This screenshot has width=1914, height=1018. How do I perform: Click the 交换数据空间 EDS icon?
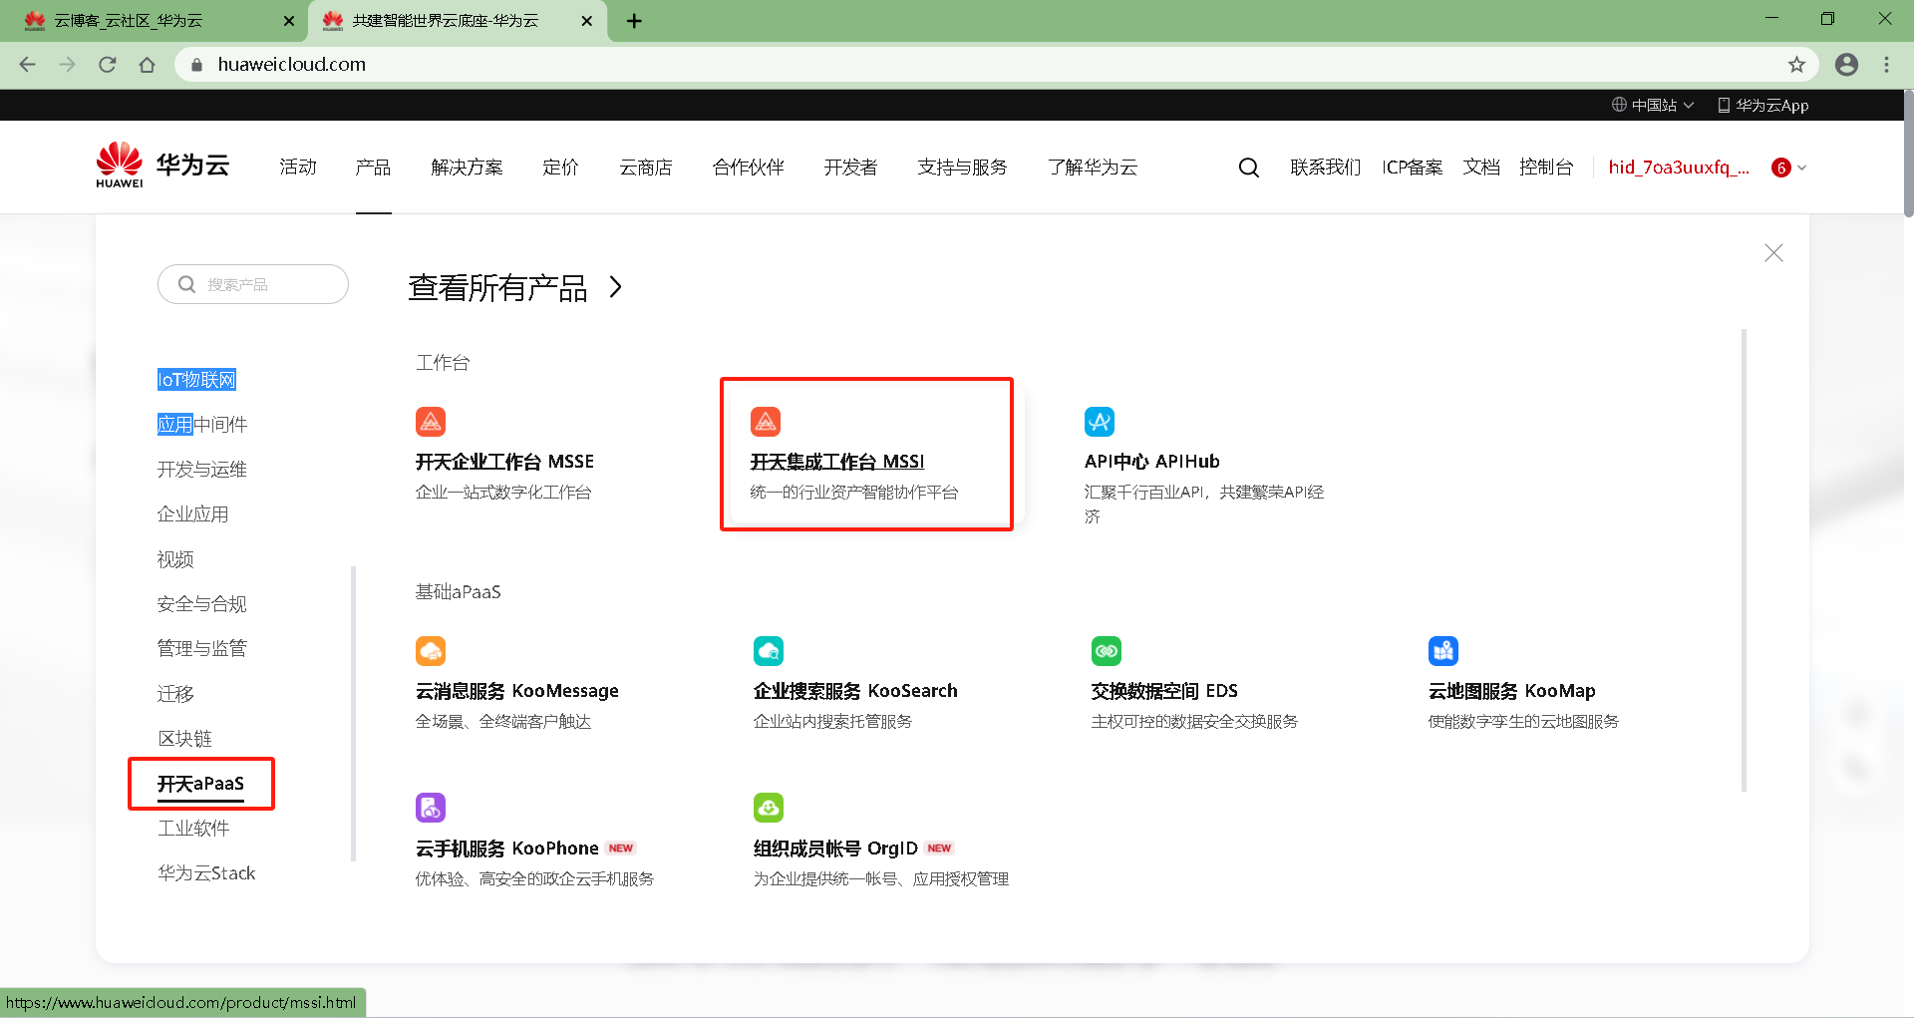pos(1107,651)
